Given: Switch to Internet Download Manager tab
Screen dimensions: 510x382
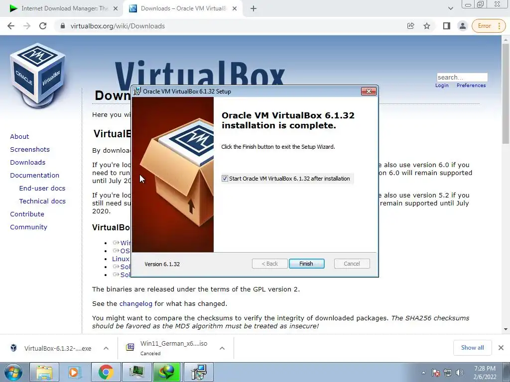Looking at the screenshot, I should (x=64, y=8).
